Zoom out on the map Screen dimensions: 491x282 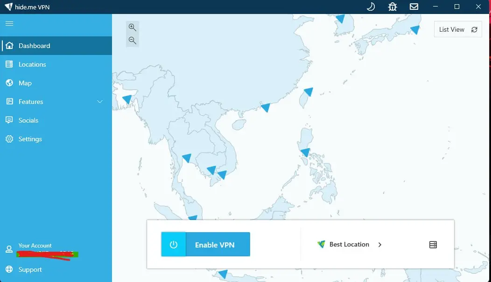click(132, 41)
